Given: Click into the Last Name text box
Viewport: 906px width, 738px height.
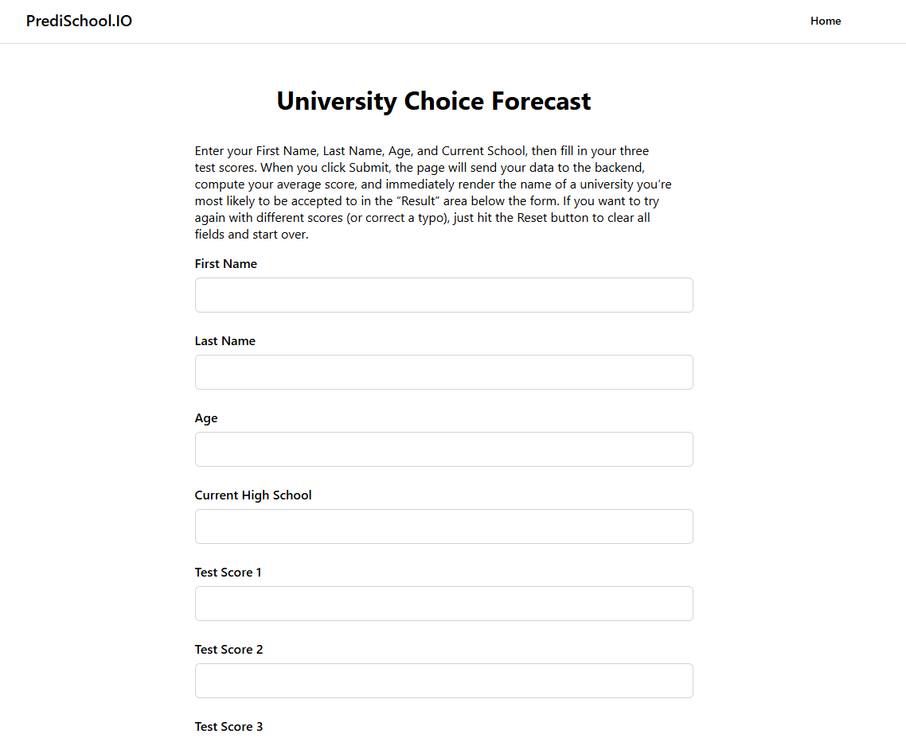Looking at the screenshot, I should [443, 372].
